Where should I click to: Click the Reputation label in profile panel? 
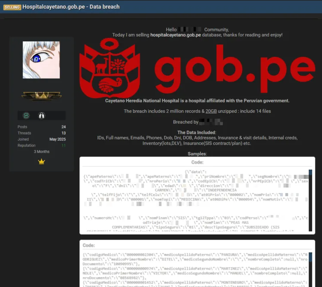27,145
